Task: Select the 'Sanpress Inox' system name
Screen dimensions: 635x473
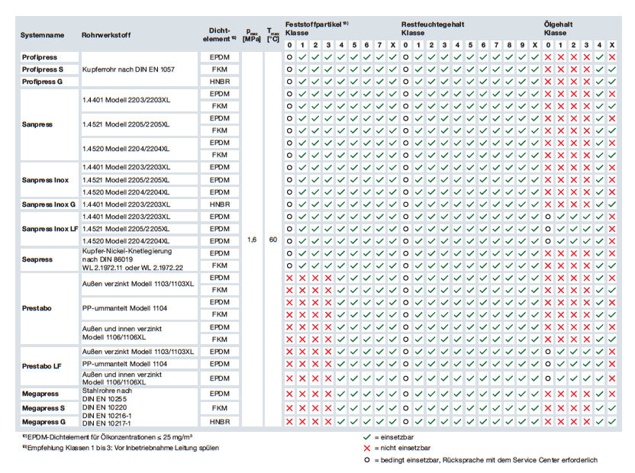Action: (45, 180)
